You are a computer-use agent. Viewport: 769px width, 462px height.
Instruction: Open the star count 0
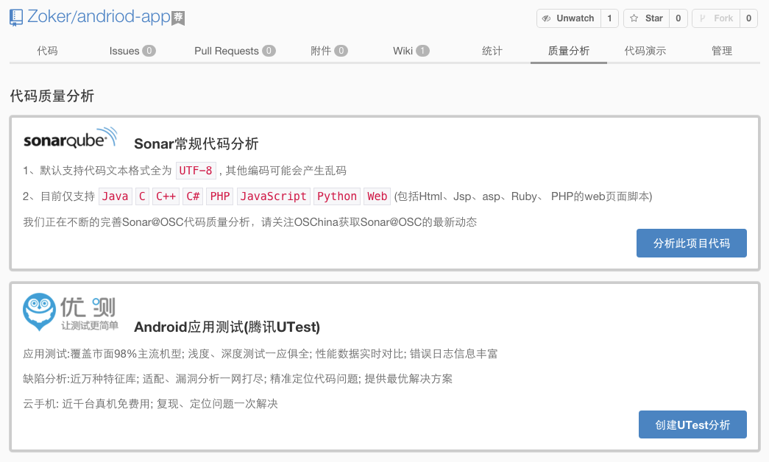(678, 18)
